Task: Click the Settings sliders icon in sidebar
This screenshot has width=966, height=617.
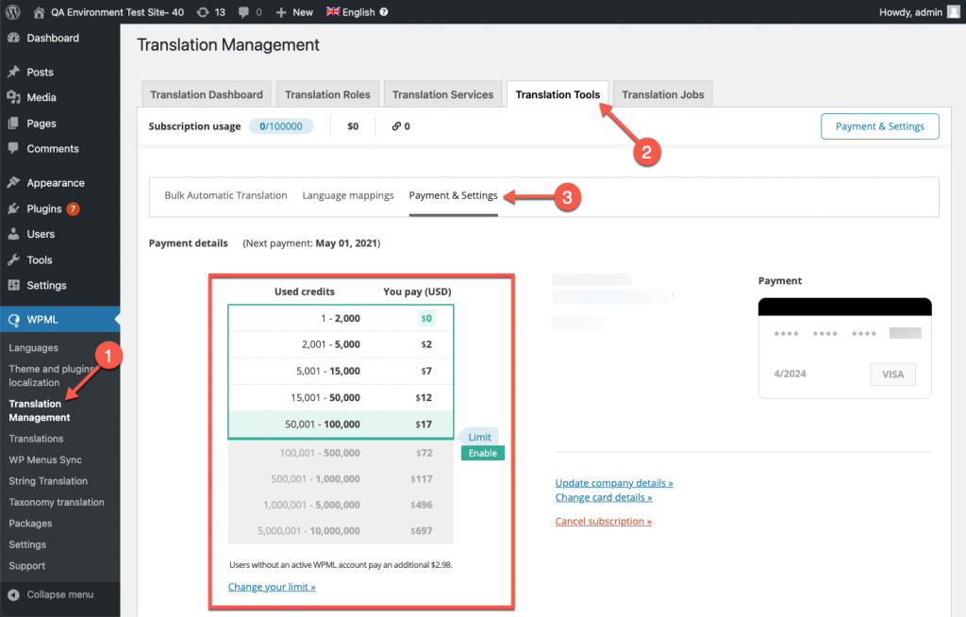Action: click(13, 285)
